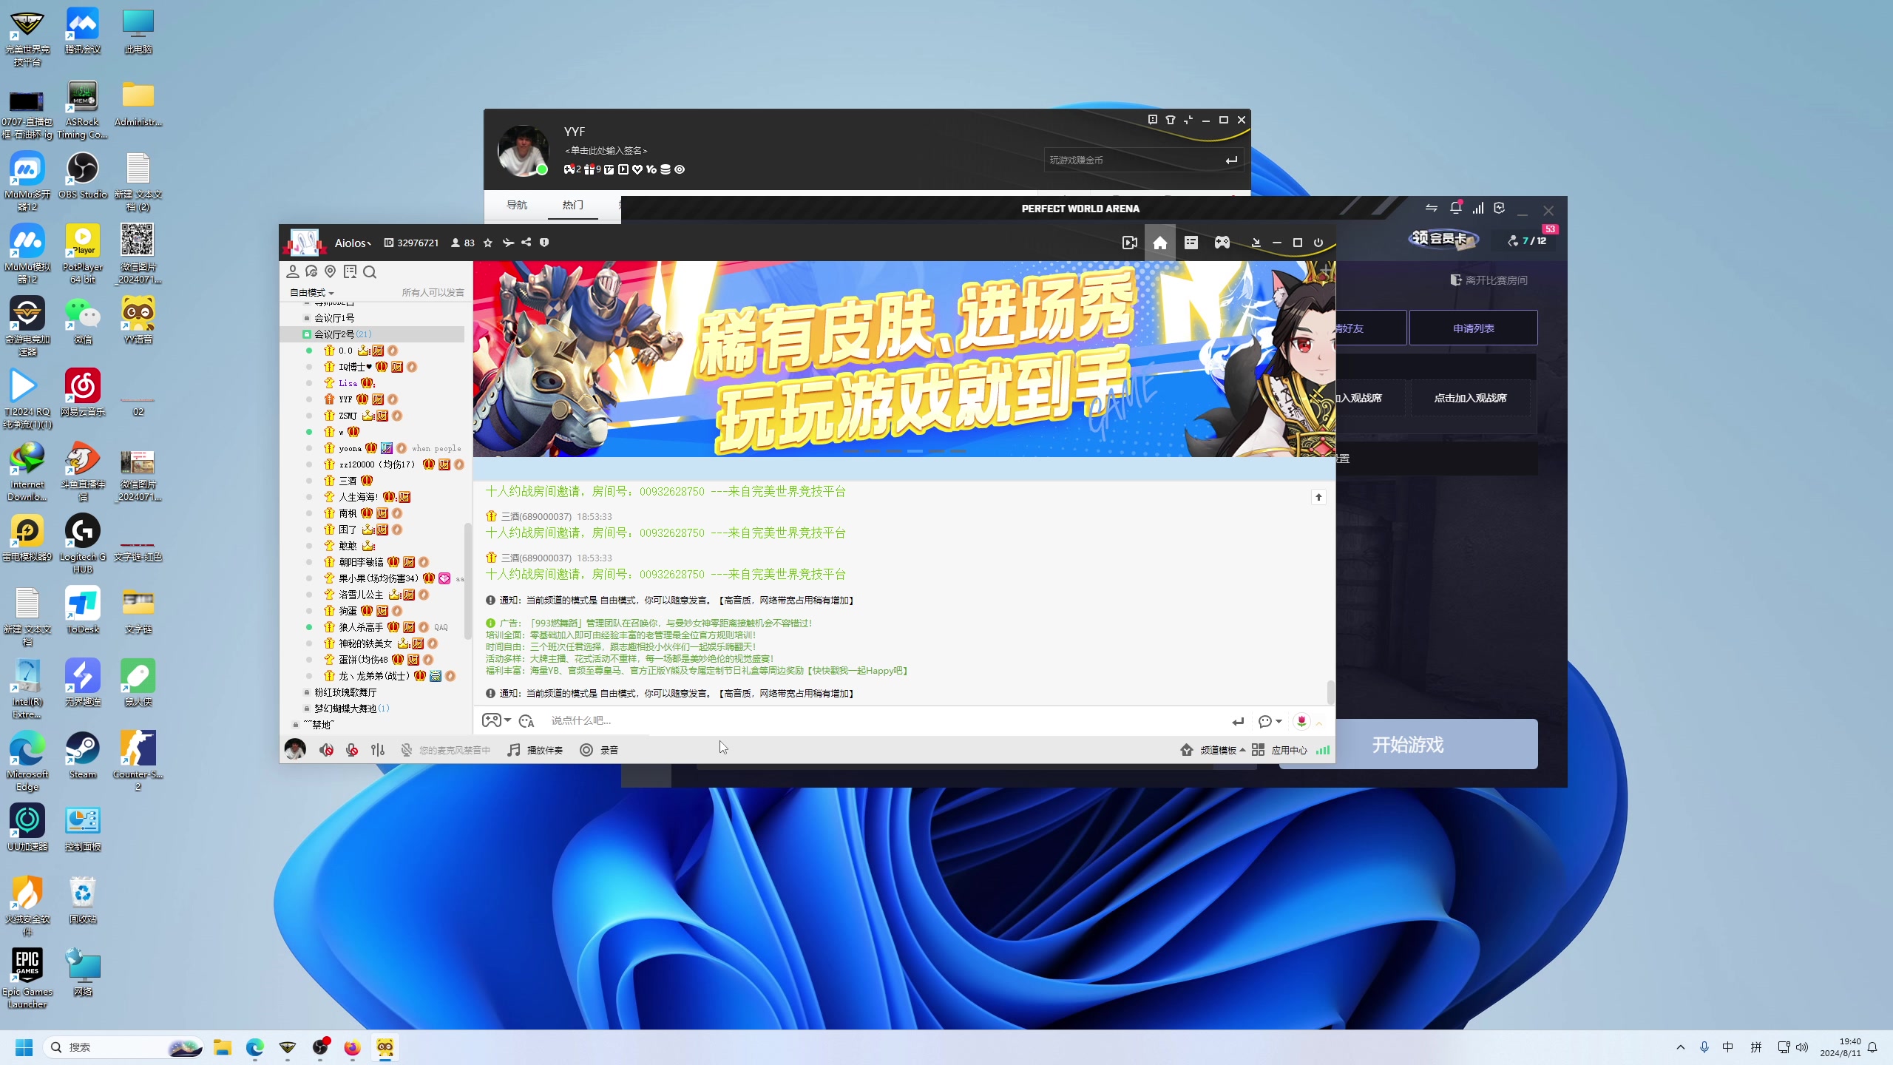Open the 申请列表 tab in Perfect World Arena
This screenshot has height=1065, width=1893.
coord(1473,328)
